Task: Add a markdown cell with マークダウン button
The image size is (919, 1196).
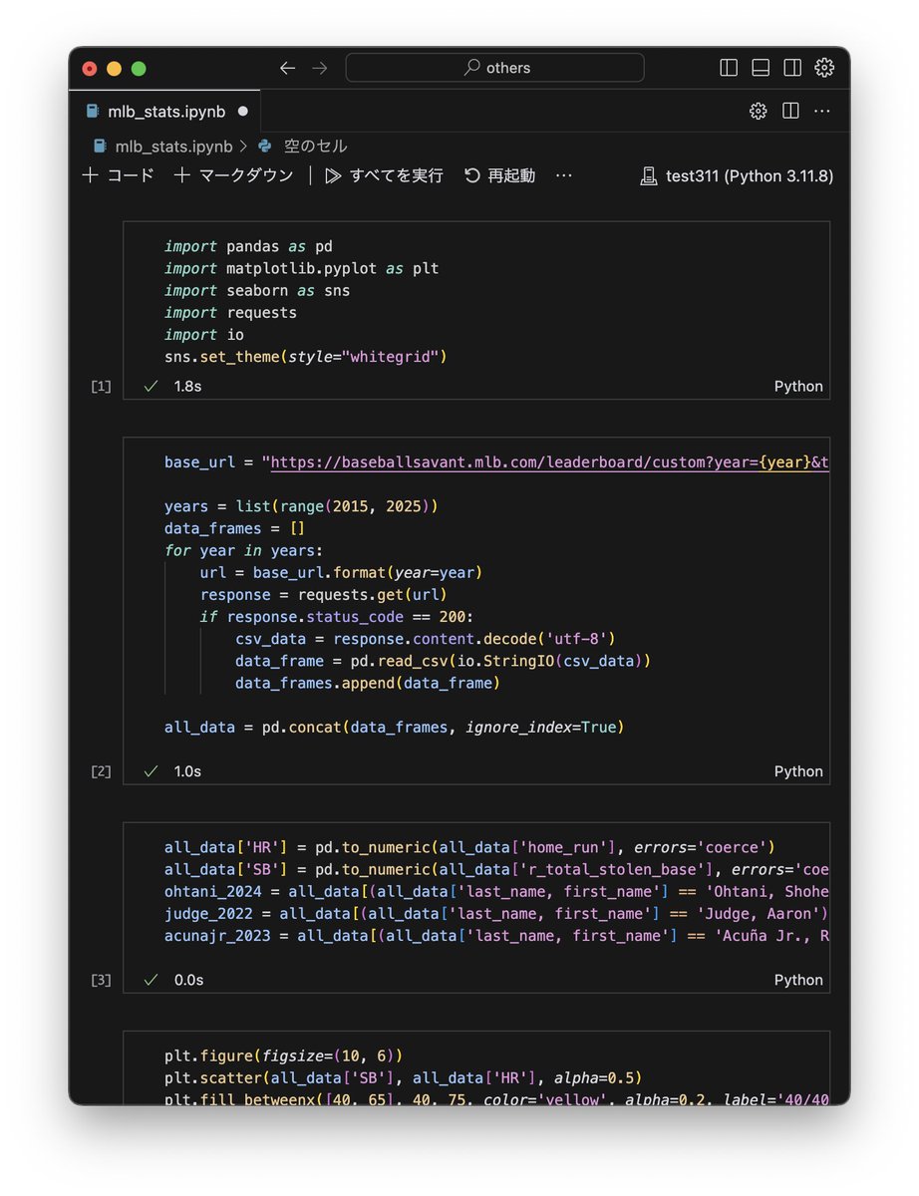Action: point(234,175)
